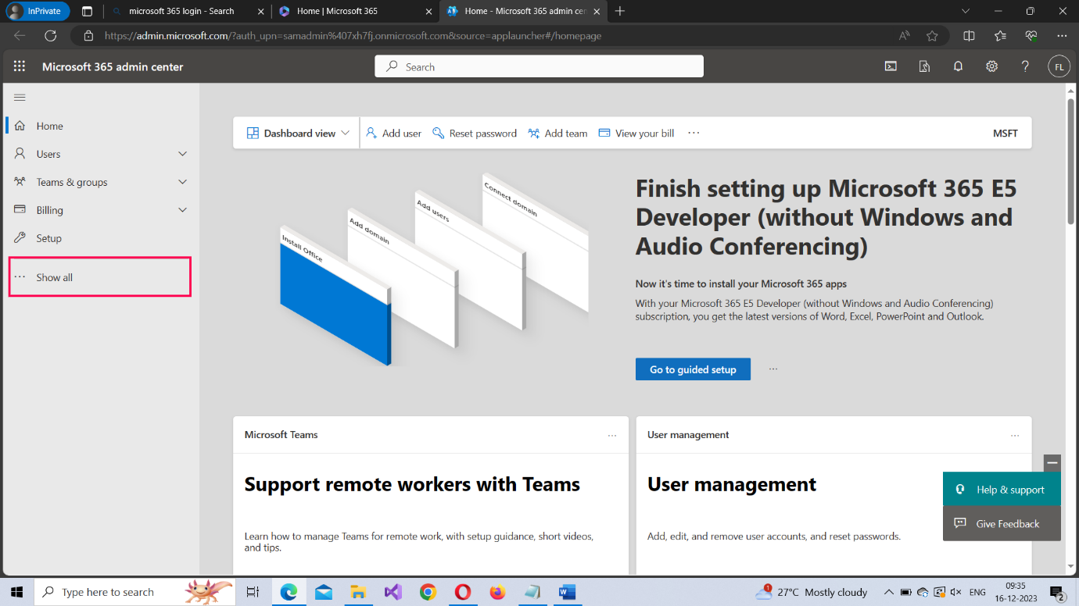This screenshot has height=606, width=1079.
Task: Open Windows Start menu
Action: click(16, 592)
